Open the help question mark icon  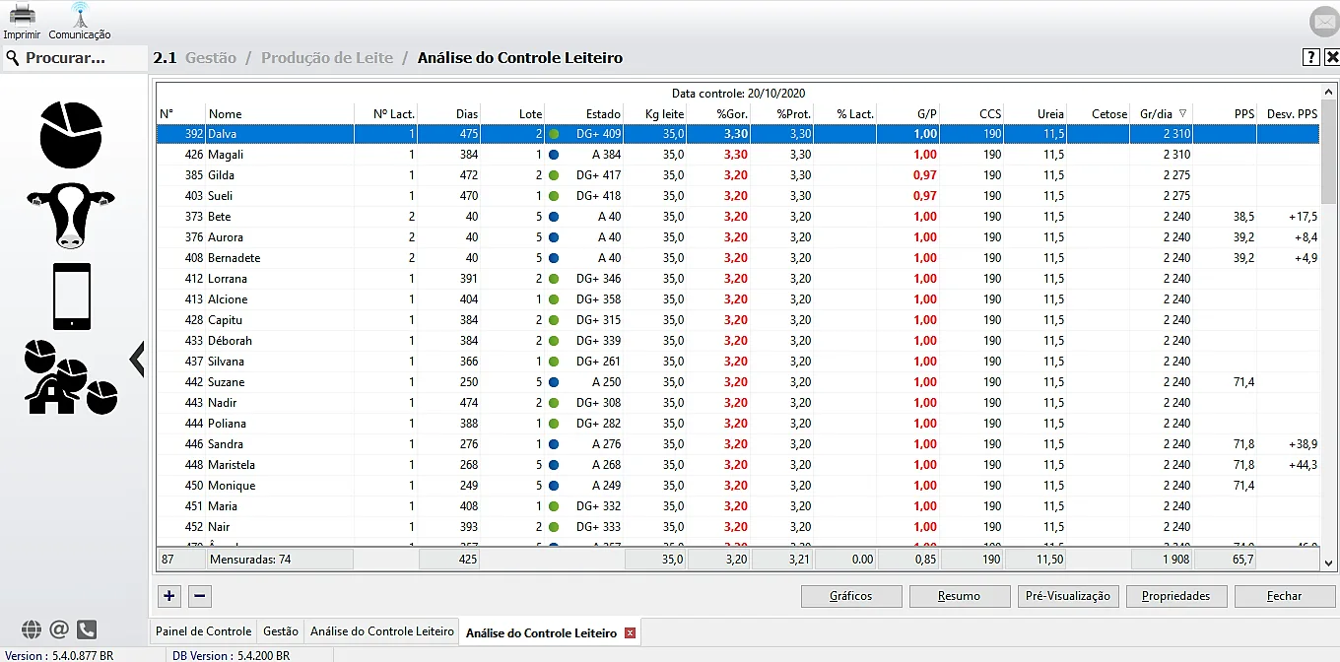pos(1310,57)
